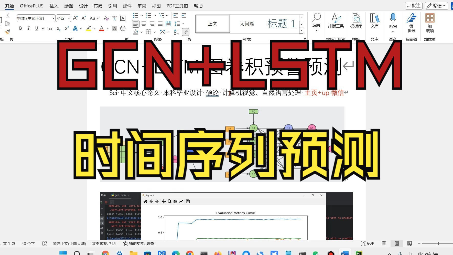Open the font name dropdown

53,18
